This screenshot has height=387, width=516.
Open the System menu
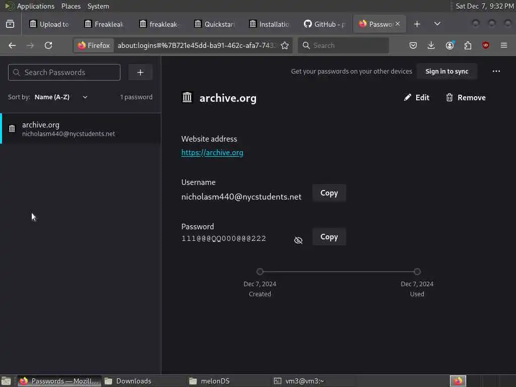[98, 6]
